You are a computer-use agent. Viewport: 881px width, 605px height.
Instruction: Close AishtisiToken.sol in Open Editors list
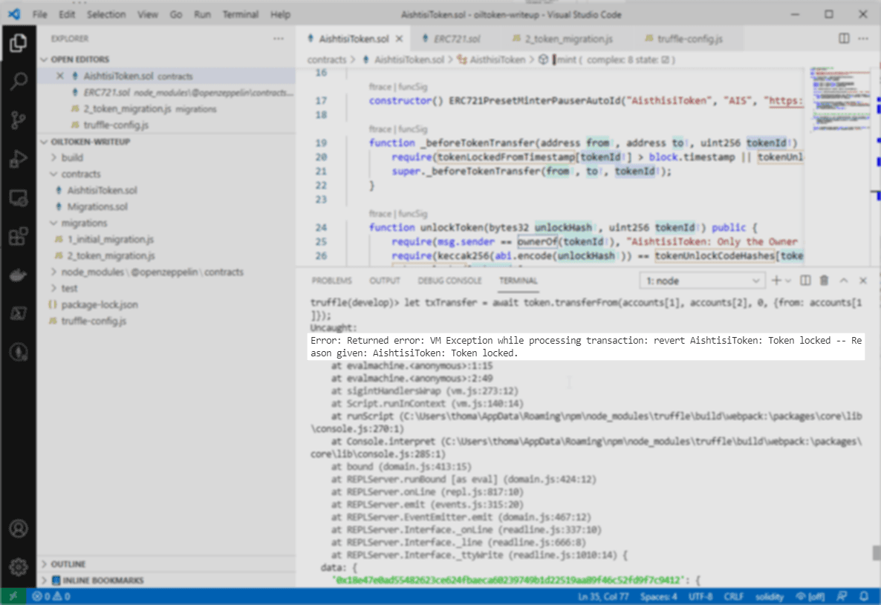coord(60,76)
